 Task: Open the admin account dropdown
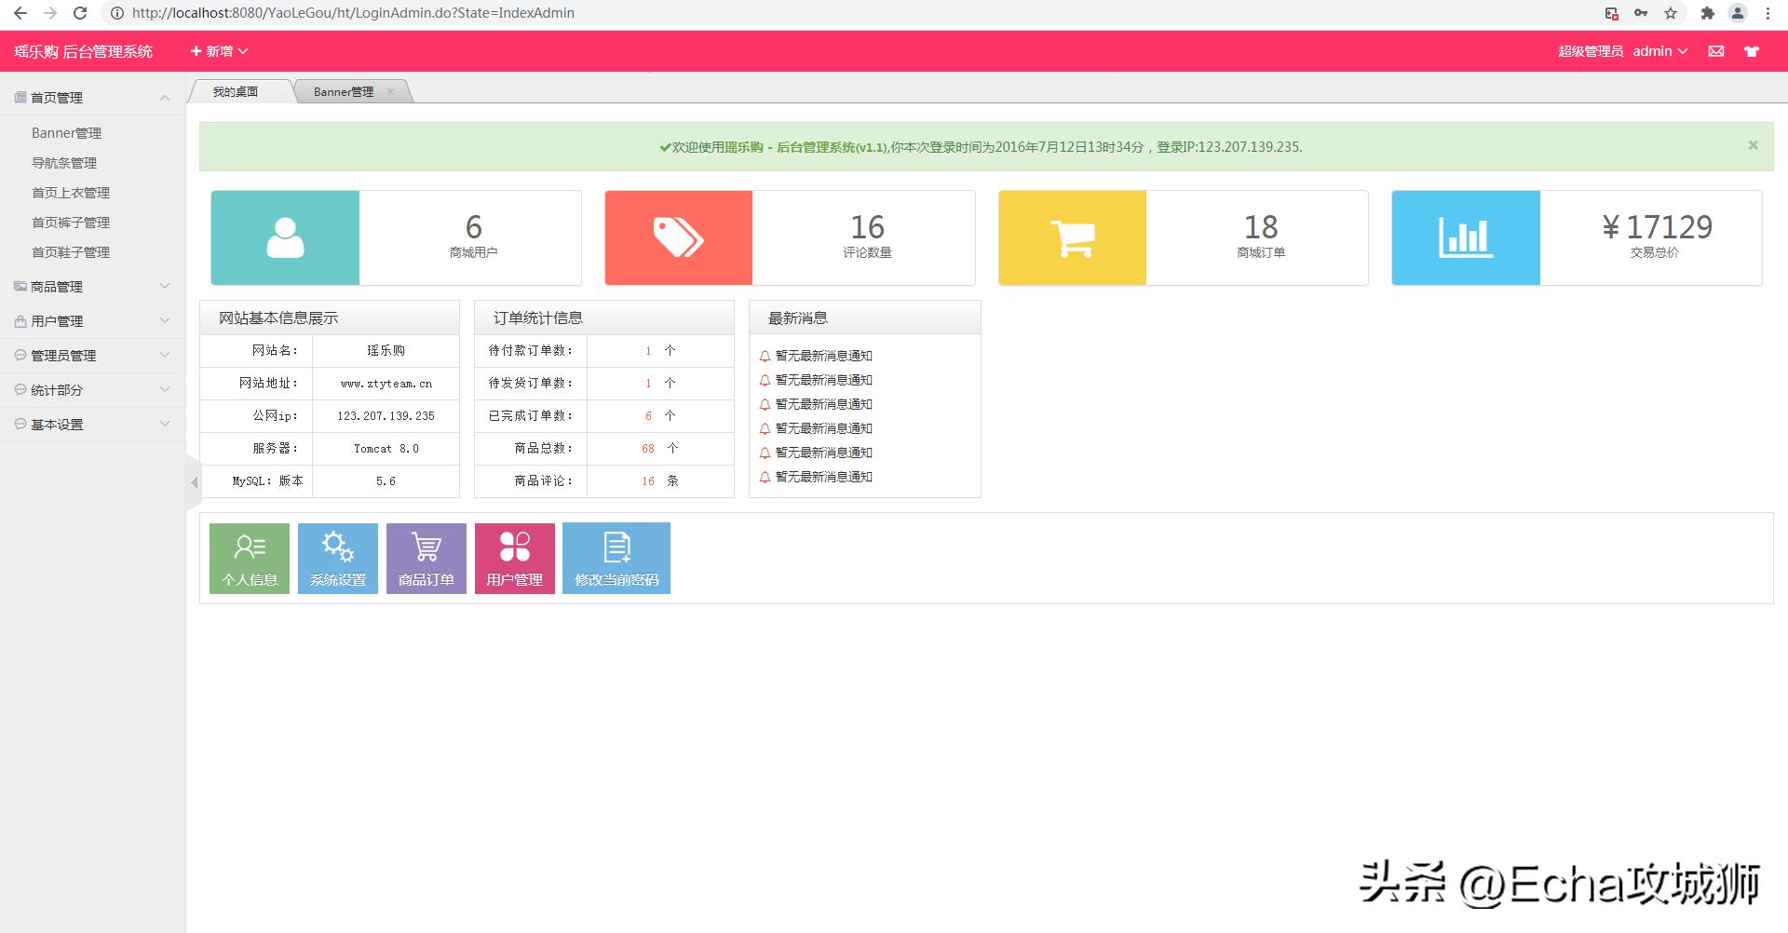coord(1660,50)
